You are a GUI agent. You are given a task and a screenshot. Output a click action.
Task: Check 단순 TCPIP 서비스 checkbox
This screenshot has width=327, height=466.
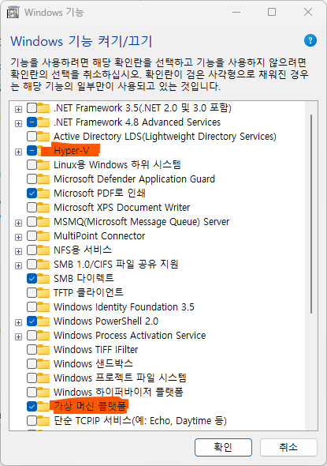[32, 420]
